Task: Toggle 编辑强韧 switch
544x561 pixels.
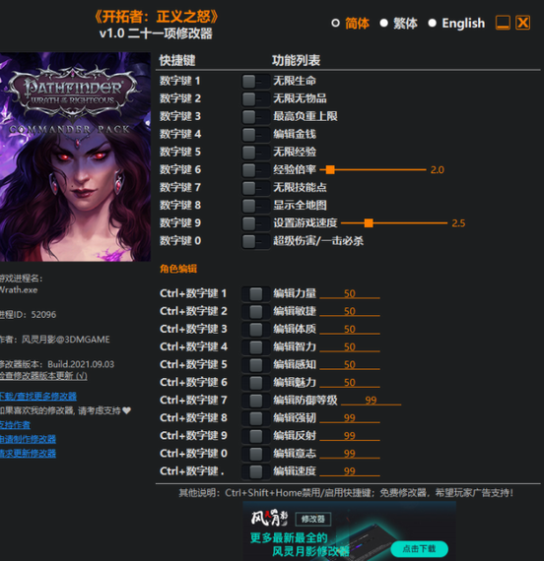Action: coord(256,418)
